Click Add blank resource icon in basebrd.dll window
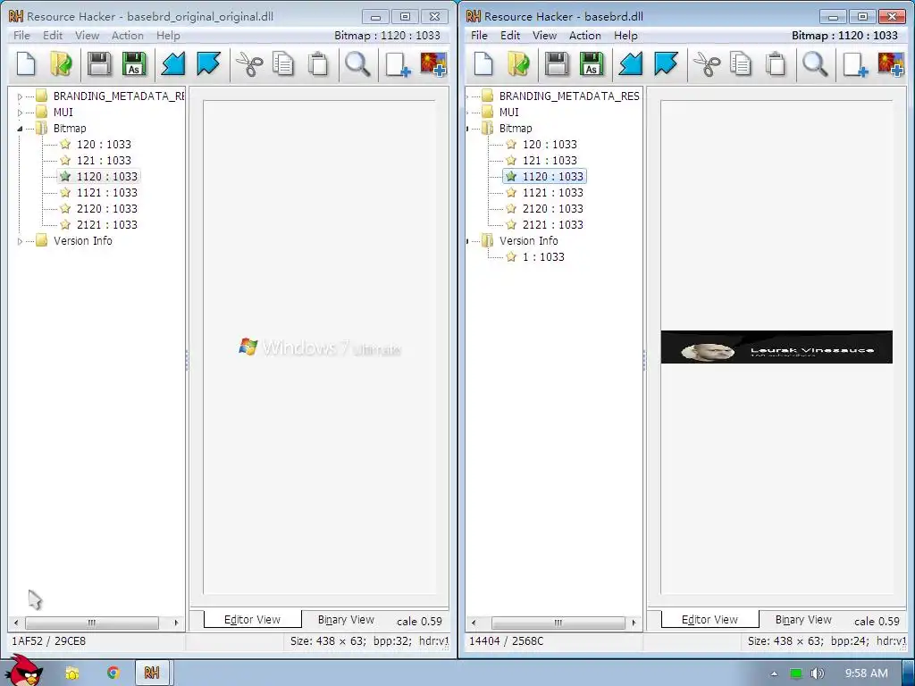This screenshot has height=686, width=915. pos(855,63)
